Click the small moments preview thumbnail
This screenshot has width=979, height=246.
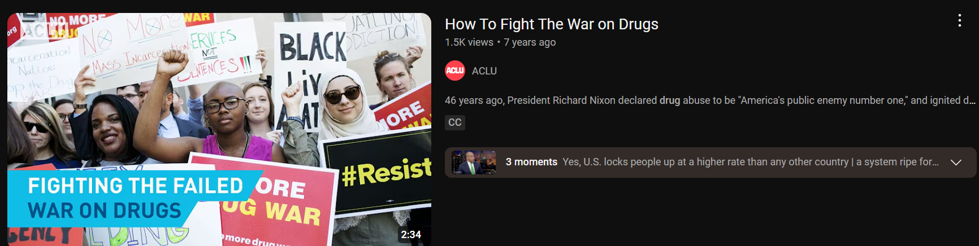click(474, 162)
